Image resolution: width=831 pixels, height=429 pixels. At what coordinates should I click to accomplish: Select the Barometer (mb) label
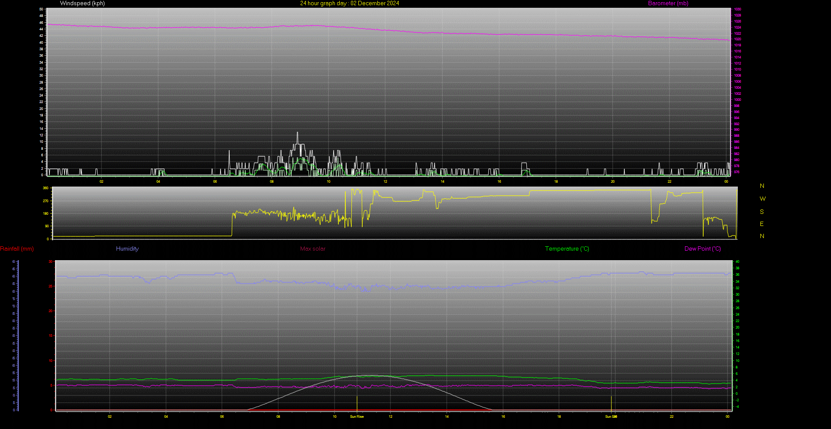coord(668,3)
